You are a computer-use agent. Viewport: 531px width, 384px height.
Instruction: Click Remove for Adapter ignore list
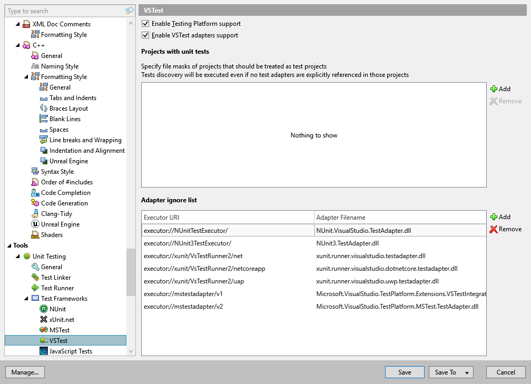(505, 229)
